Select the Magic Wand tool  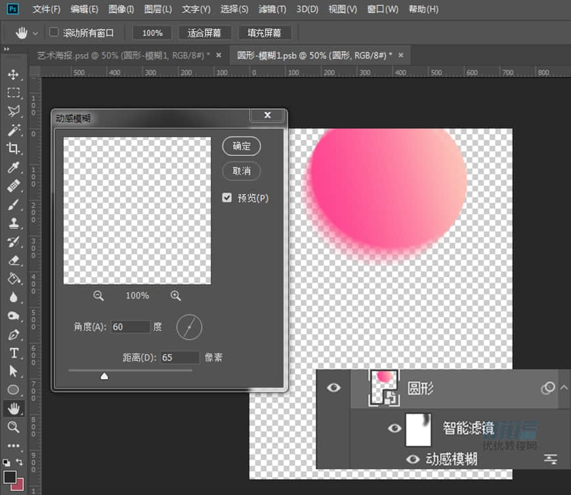click(14, 130)
